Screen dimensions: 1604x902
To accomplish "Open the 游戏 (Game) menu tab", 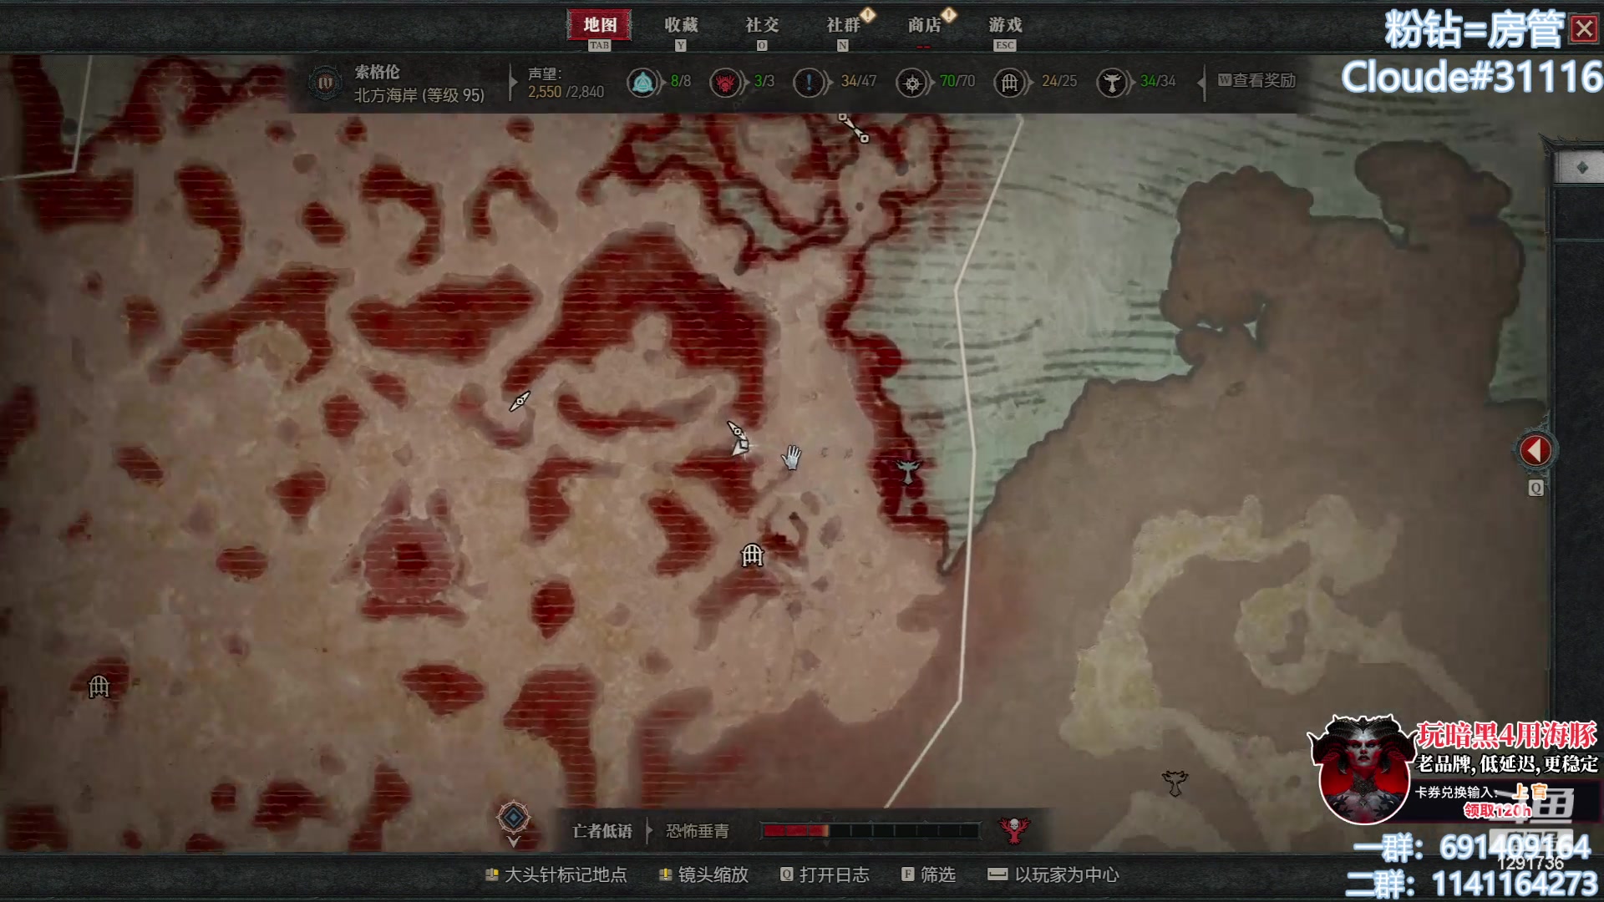I will [1005, 25].
